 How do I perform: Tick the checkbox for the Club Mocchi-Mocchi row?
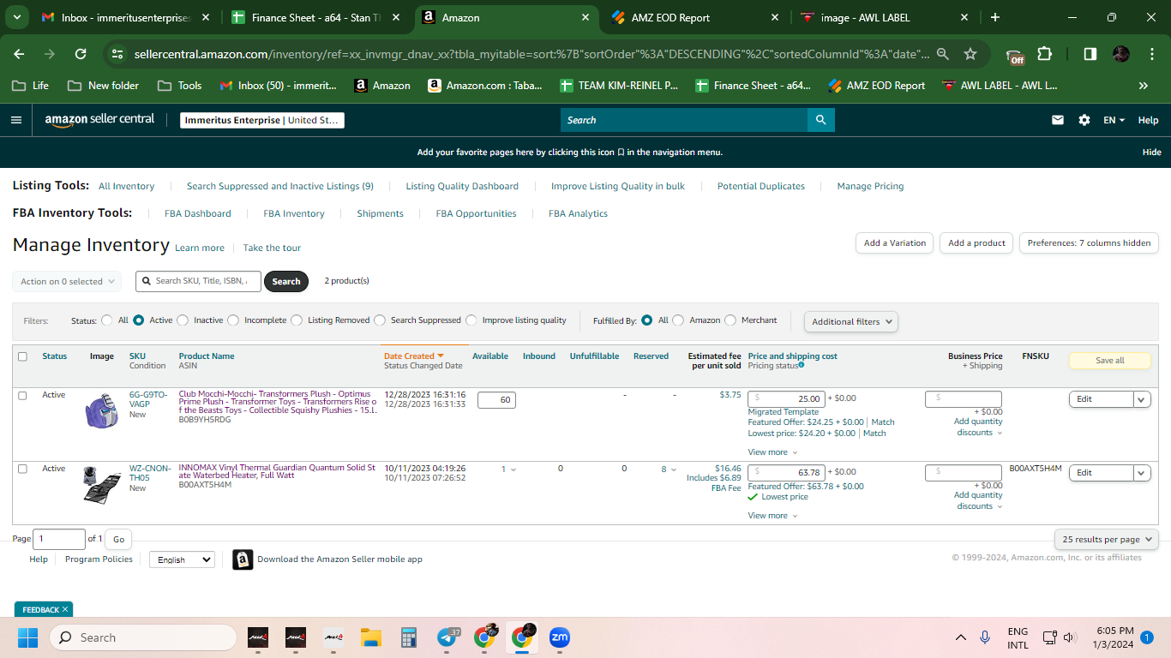(x=22, y=396)
